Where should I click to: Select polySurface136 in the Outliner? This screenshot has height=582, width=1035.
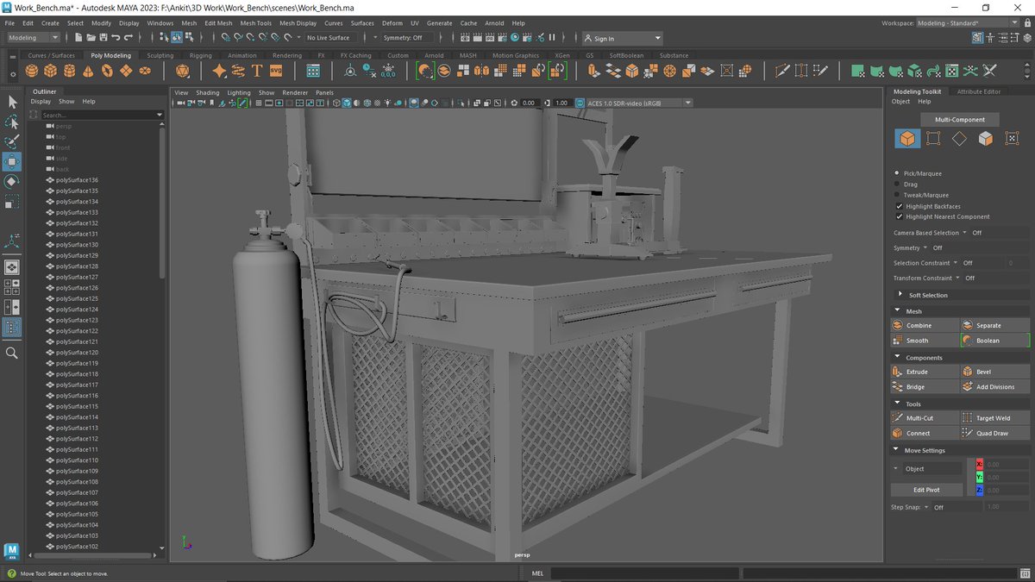click(77, 180)
